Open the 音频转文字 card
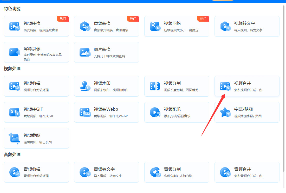286x193 pixels. pyautogui.click(x=107, y=172)
